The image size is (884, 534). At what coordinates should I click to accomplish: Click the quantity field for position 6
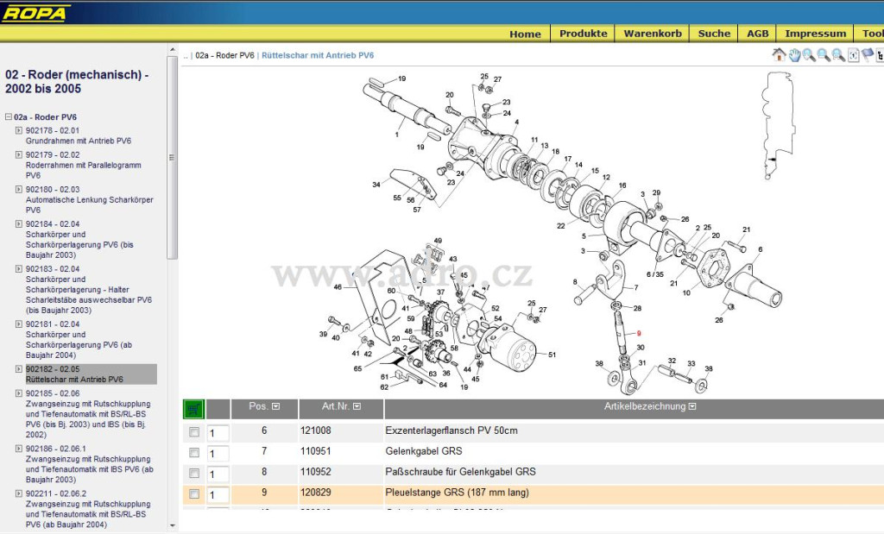click(218, 433)
